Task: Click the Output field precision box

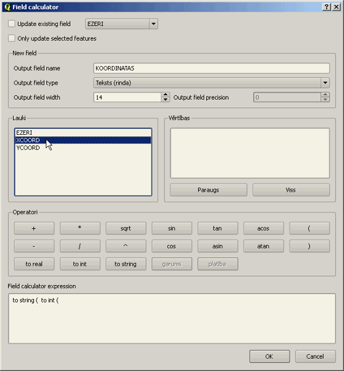Action: (x=287, y=97)
